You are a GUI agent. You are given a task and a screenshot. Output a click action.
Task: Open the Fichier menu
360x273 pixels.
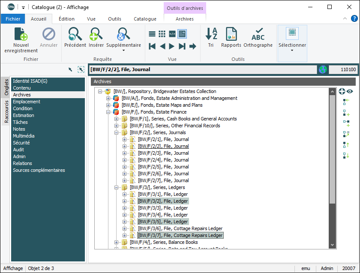(x=13, y=19)
